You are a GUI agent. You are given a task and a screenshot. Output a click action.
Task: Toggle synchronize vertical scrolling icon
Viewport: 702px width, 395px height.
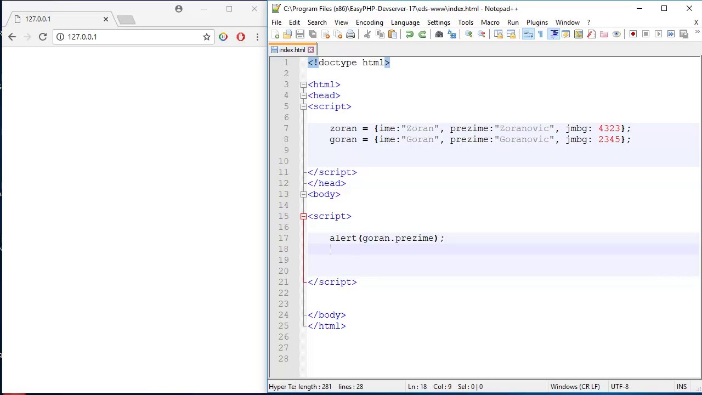[x=499, y=34]
